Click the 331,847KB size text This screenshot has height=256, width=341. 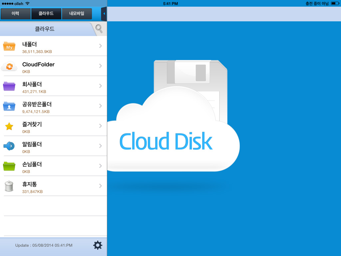click(x=32, y=192)
